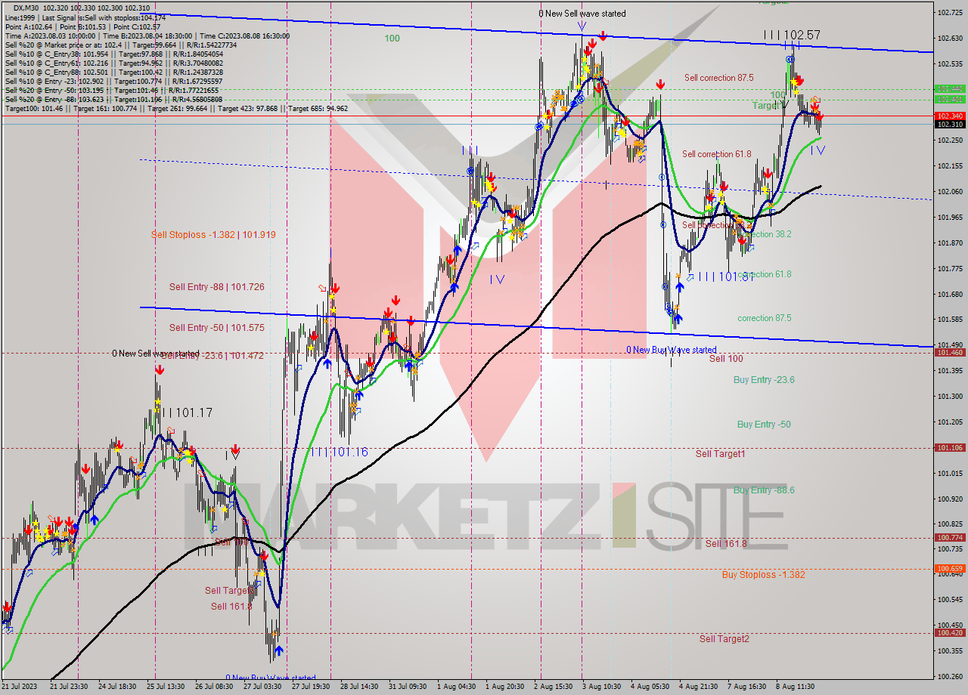
Task: Click the '1 Aug 04:30' time label
Action: pos(457,687)
